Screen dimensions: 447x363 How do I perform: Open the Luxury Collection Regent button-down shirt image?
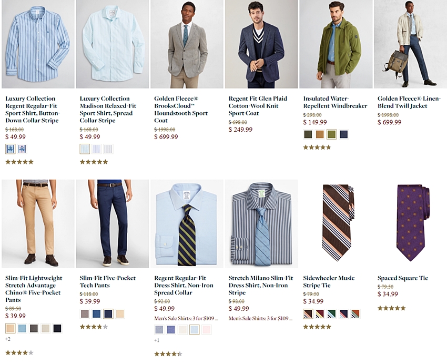click(x=38, y=44)
